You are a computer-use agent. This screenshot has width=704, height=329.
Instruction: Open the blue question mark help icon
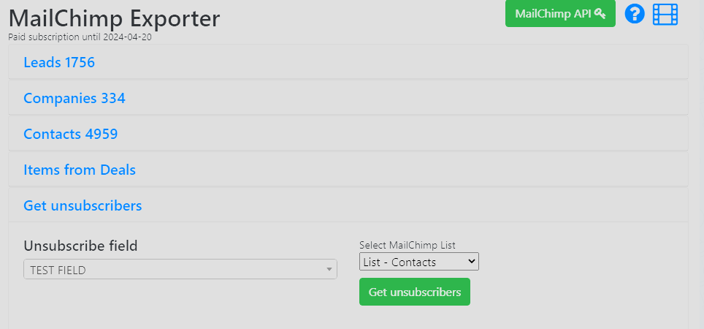[x=635, y=14]
